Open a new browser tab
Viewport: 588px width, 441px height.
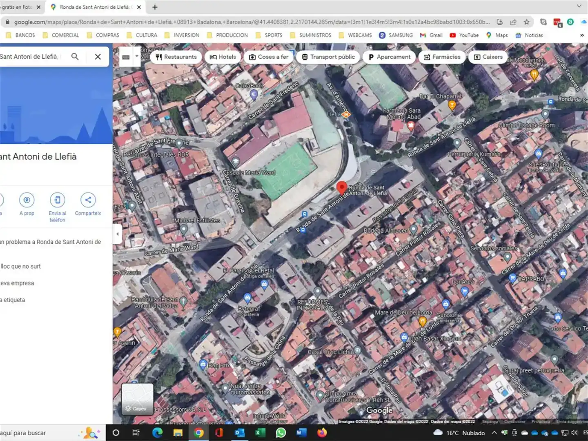[155, 7]
